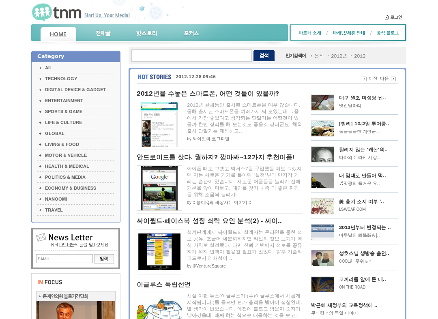This screenshot has width=438, height=319.
Task: Select the ECONOMY & BUSINESS category
Action: 71,188
